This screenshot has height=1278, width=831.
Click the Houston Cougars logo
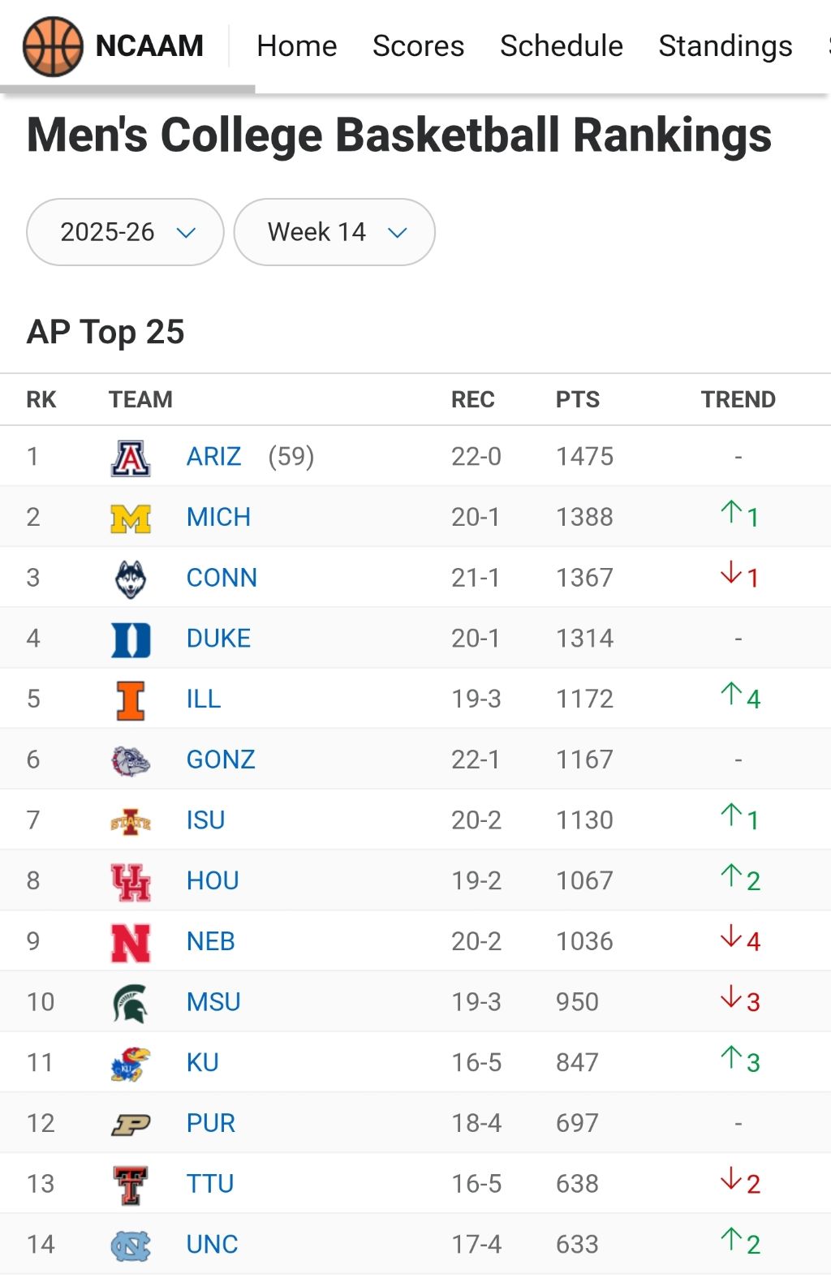131,881
